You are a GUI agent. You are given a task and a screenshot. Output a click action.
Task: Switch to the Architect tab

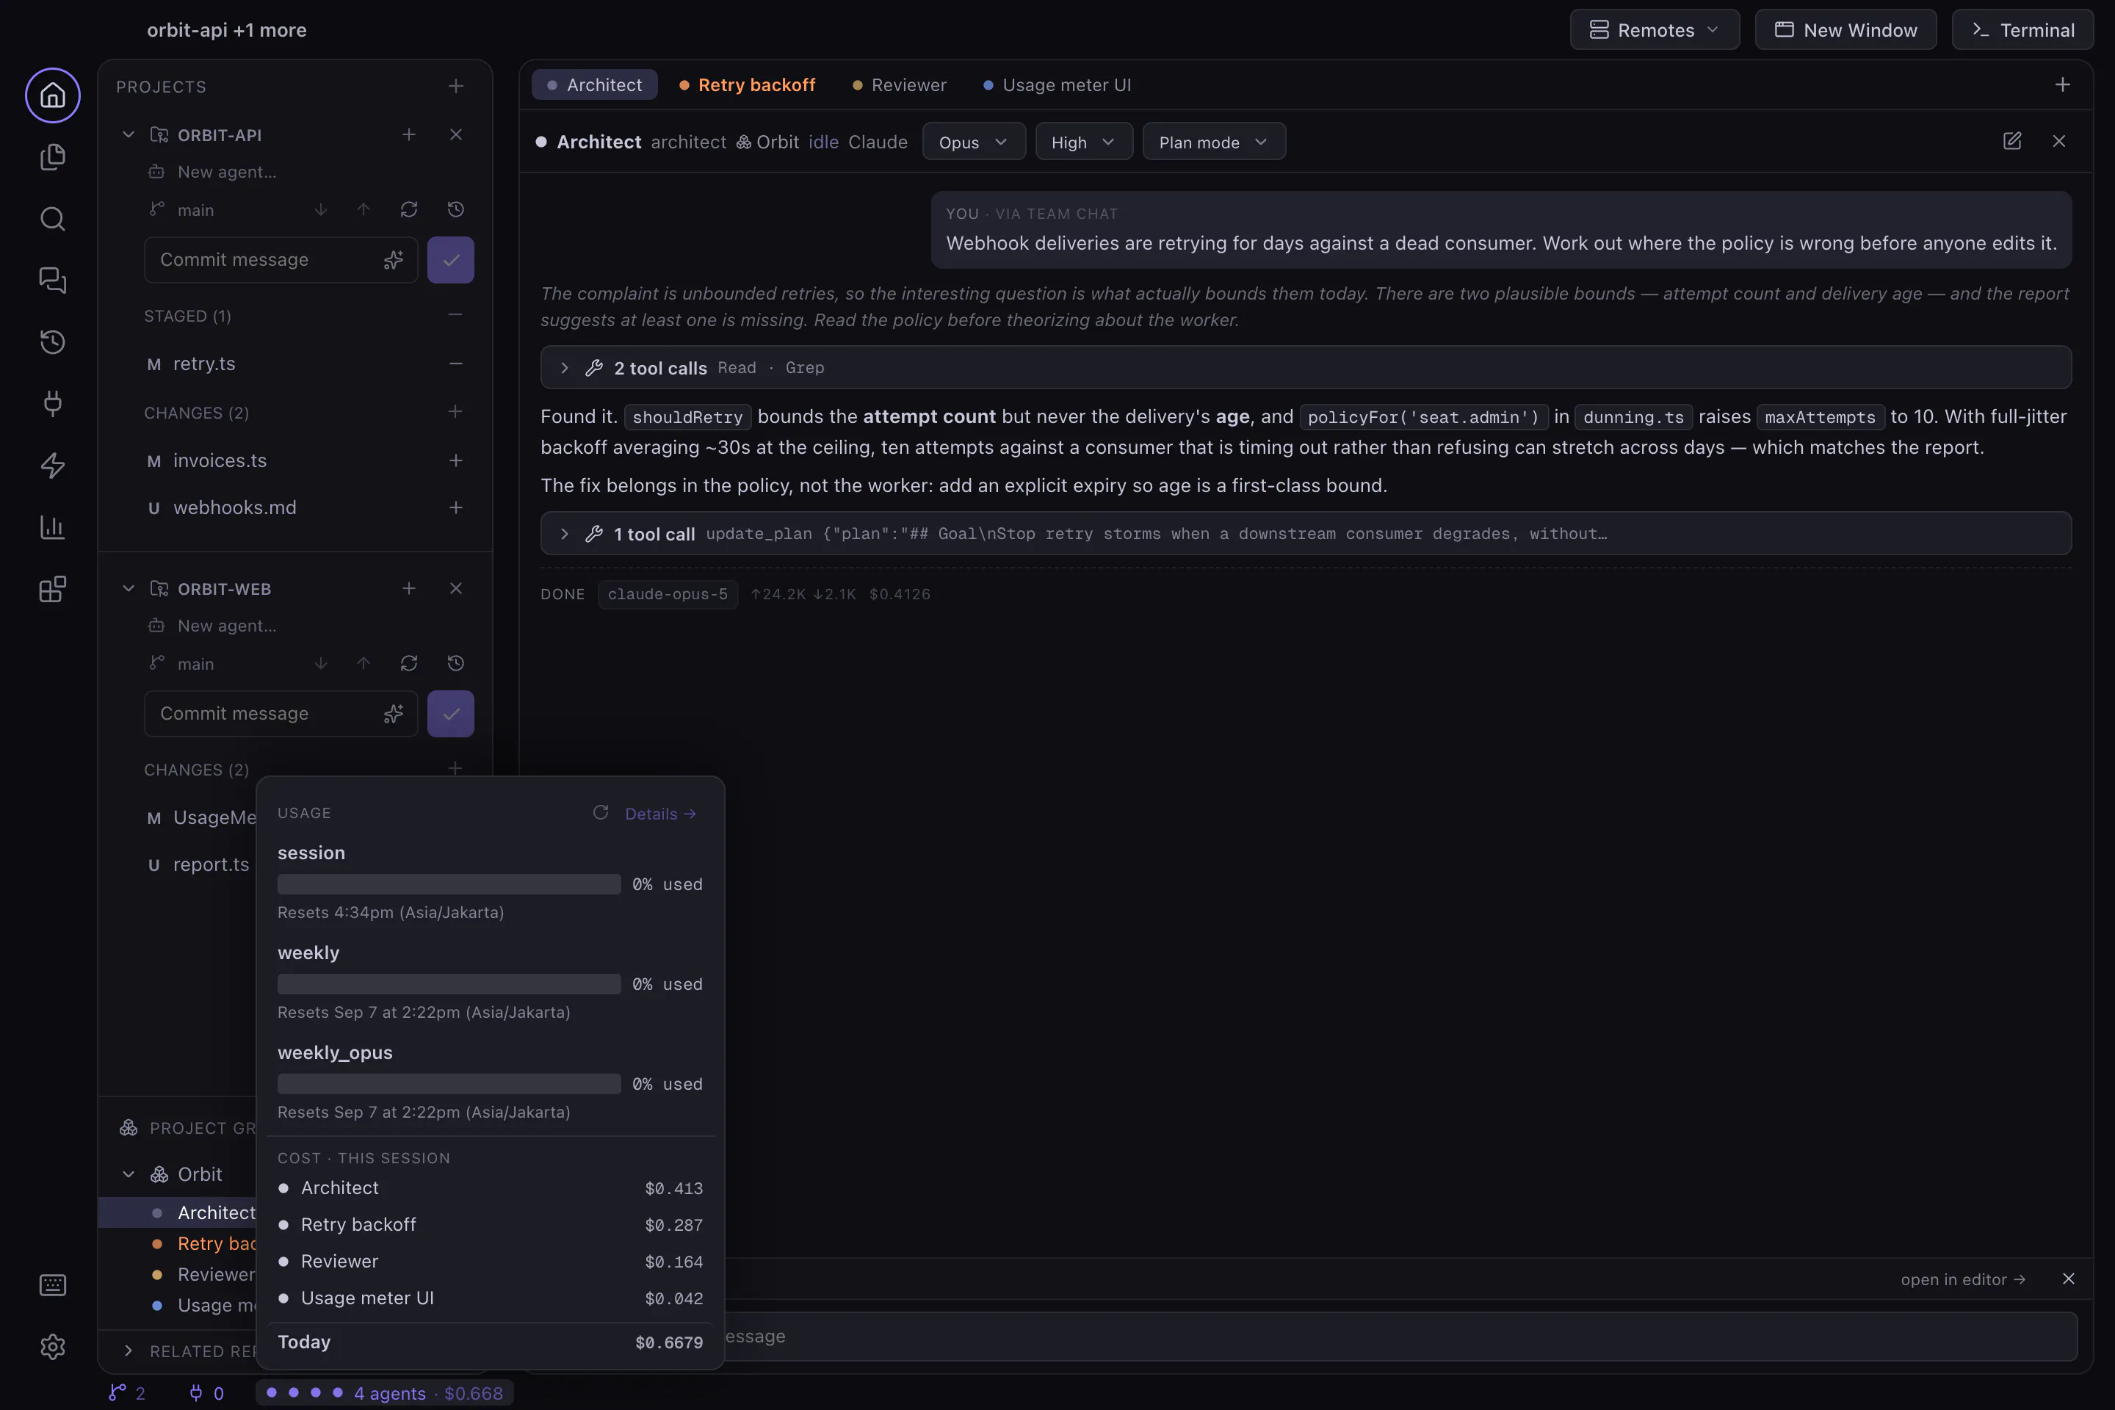[594, 84]
